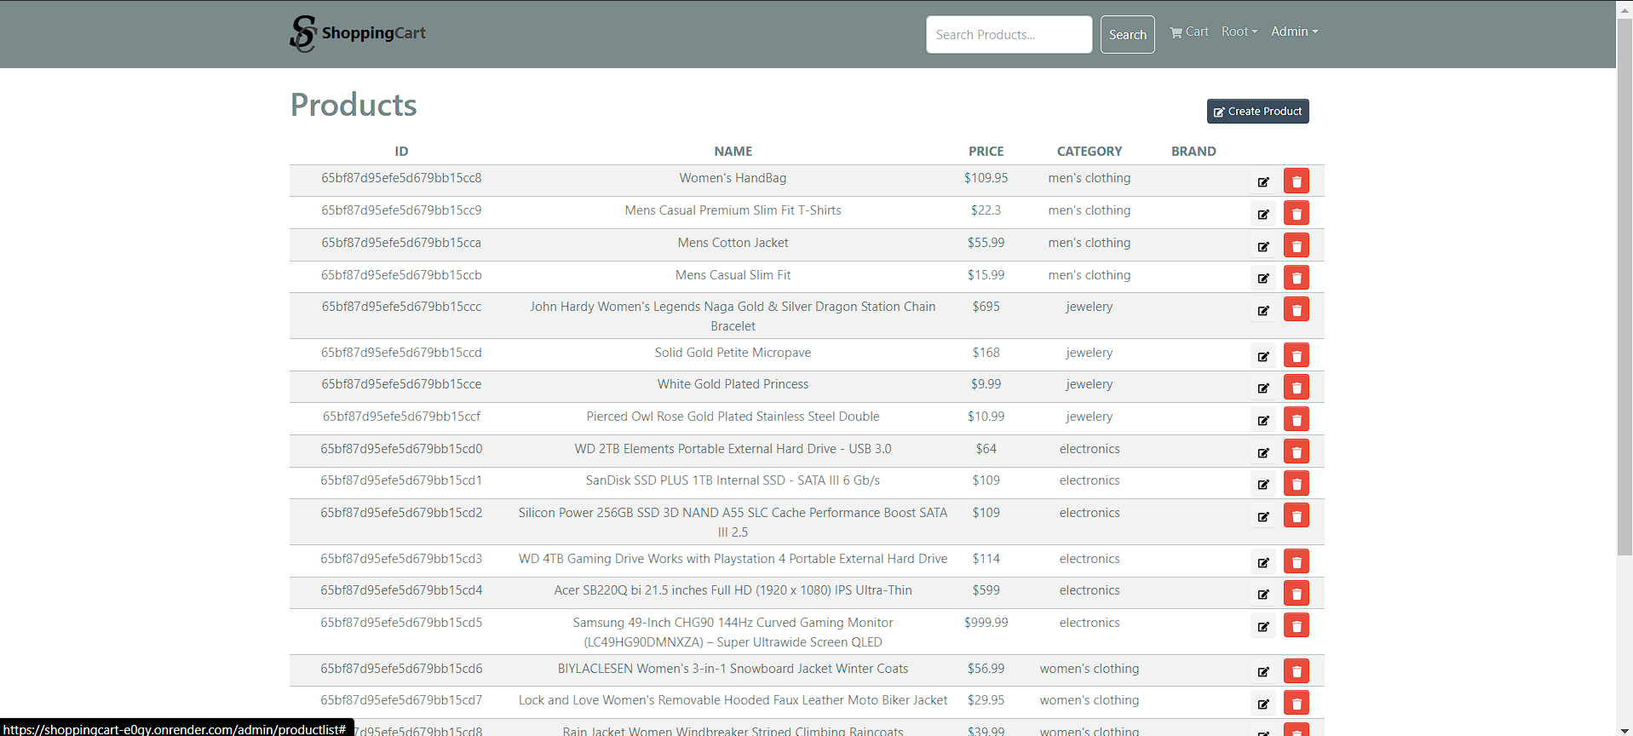1633x736 pixels.
Task: Click the ShoppingCart logo icon
Action: coord(303,34)
